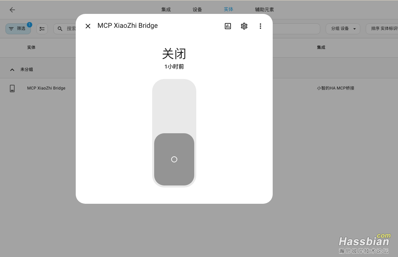Click the device icon of MCP XiaoZhi Bridge row
This screenshot has width=398, height=257.
pos(12,88)
